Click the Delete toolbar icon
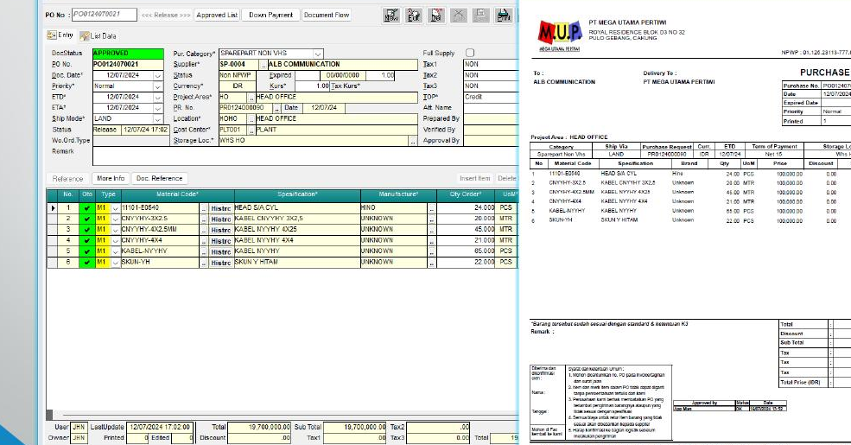The image size is (851, 445). [436, 16]
